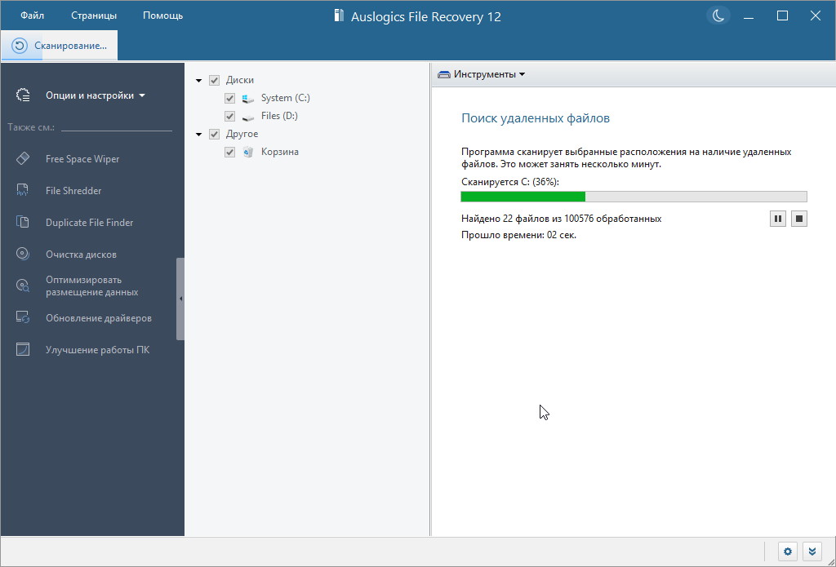Uncheck the Другое checkbox
Image resolution: width=836 pixels, height=567 pixels.
click(215, 135)
